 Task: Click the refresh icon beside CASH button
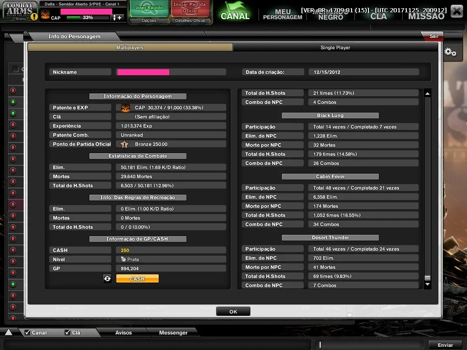pos(107,278)
